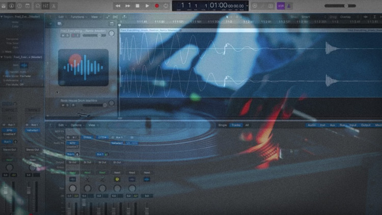Select the audio region header in timeline
This screenshot has height=215, width=382.
pyautogui.click(x=251, y=31)
